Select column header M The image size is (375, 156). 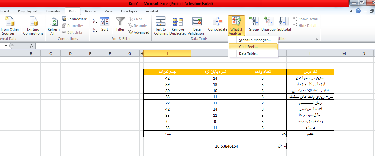(x=344, y=54)
